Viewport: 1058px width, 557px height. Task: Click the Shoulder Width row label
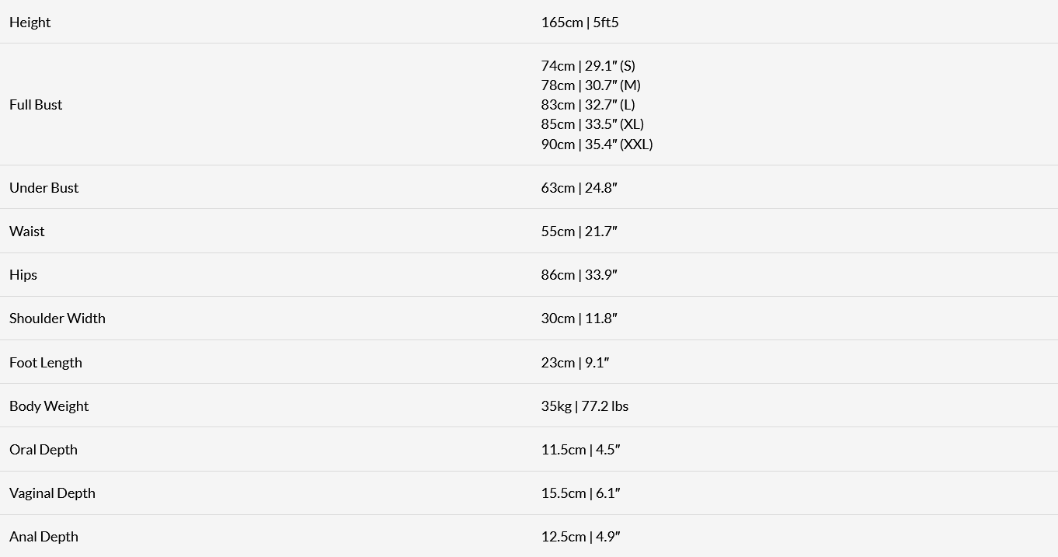[57, 319]
